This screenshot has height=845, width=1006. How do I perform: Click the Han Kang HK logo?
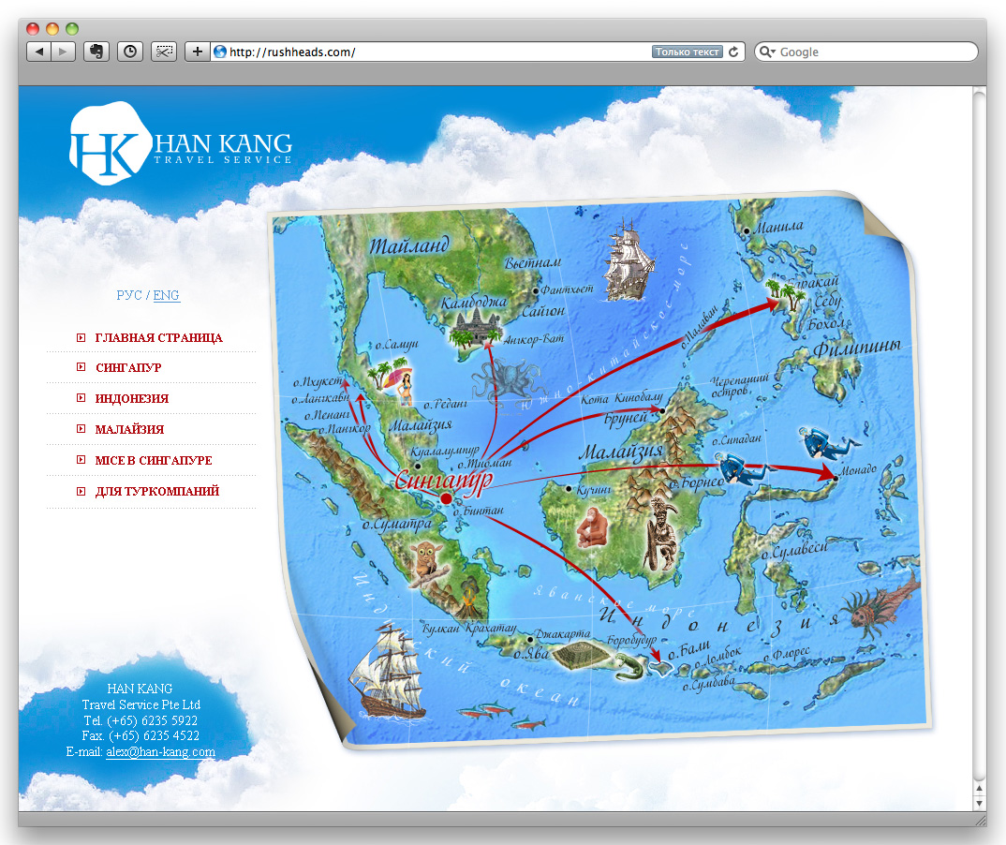coord(181,143)
